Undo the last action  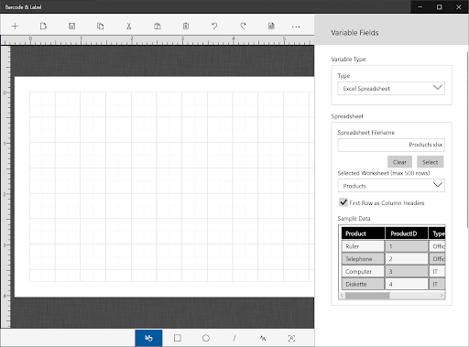pos(214,27)
